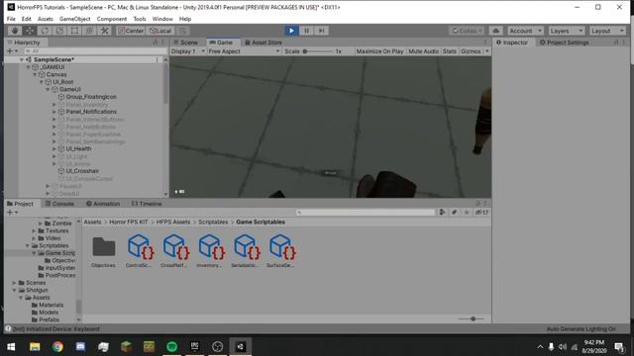The width and height of the screenshot is (634, 356).
Task: Select the Rotate tool in toolbar
Action: (45, 31)
